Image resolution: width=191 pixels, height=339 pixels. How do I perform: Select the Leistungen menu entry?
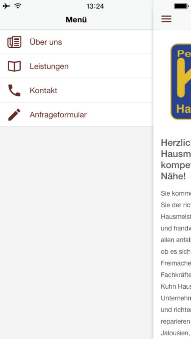(77, 66)
